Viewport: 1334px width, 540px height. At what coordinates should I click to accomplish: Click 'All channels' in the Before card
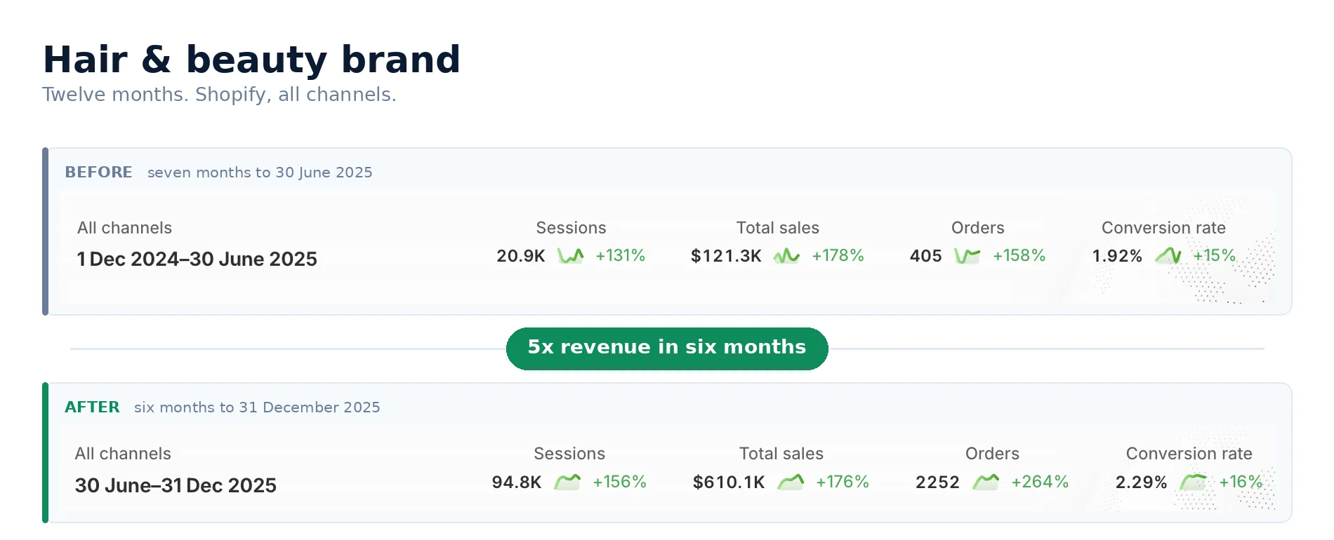(124, 228)
